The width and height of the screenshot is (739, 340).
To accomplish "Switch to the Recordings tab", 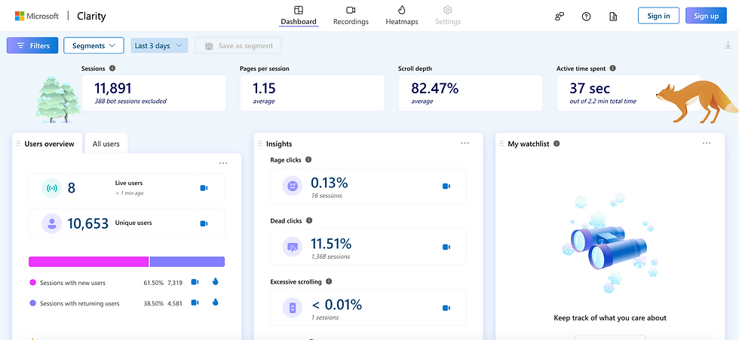I will (351, 16).
